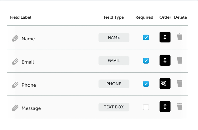The image size is (198, 130).
Task: Disable Required on the Phone field
Action: pyautogui.click(x=146, y=84)
